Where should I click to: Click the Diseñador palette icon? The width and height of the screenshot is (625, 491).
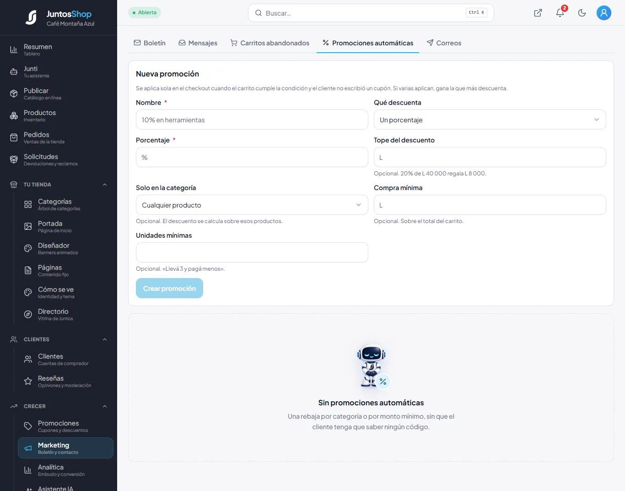28,248
